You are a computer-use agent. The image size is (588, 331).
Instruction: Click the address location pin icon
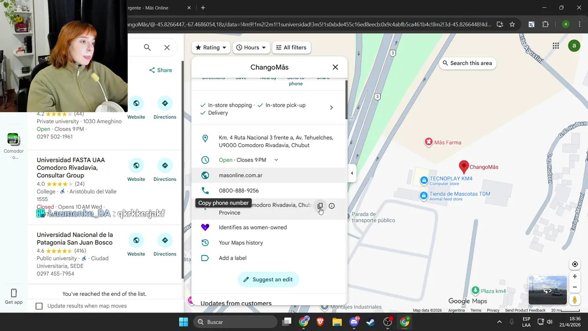pos(205,138)
